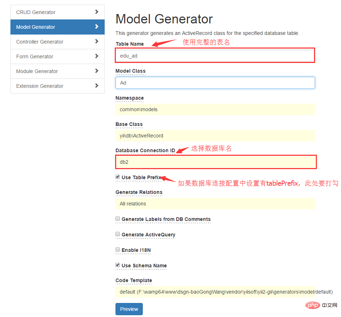Click the chevron icon beside Controller Generator
Screen dimensions: 341x317
[96, 41]
